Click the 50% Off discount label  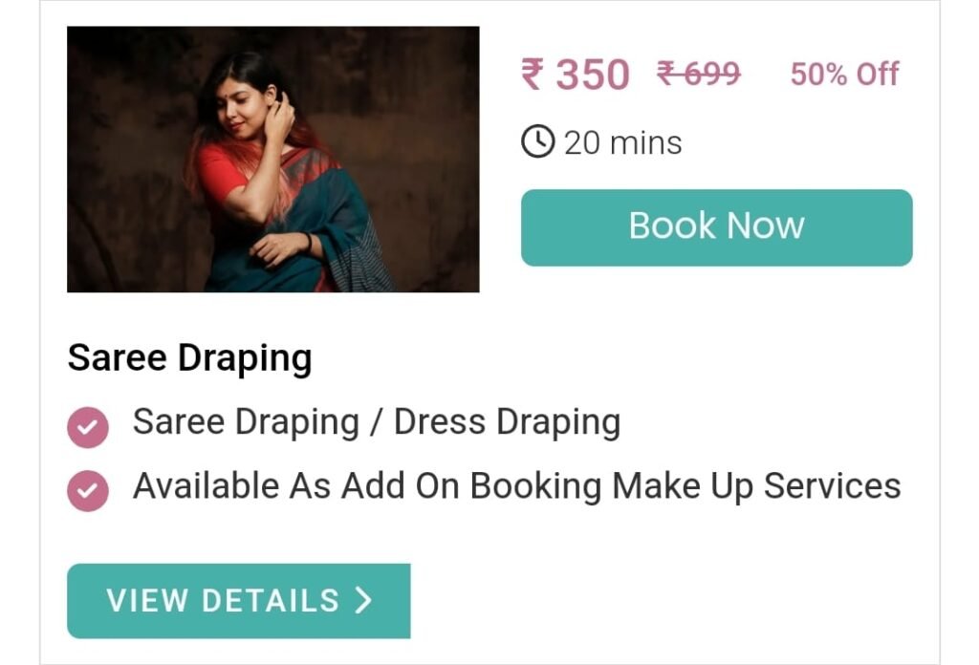844,75
